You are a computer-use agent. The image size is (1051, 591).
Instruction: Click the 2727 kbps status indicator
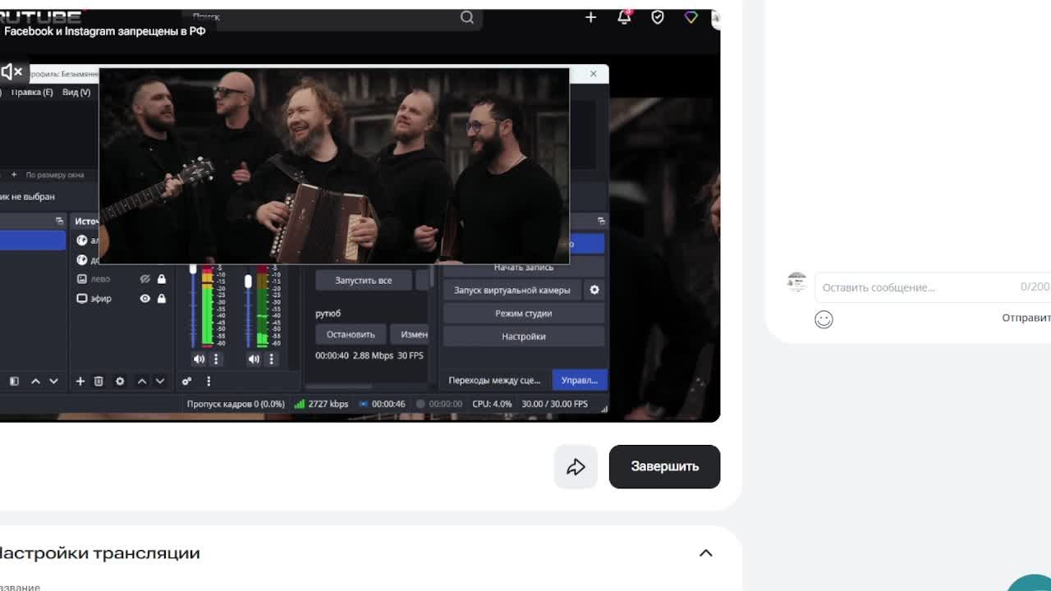pyautogui.click(x=321, y=404)
